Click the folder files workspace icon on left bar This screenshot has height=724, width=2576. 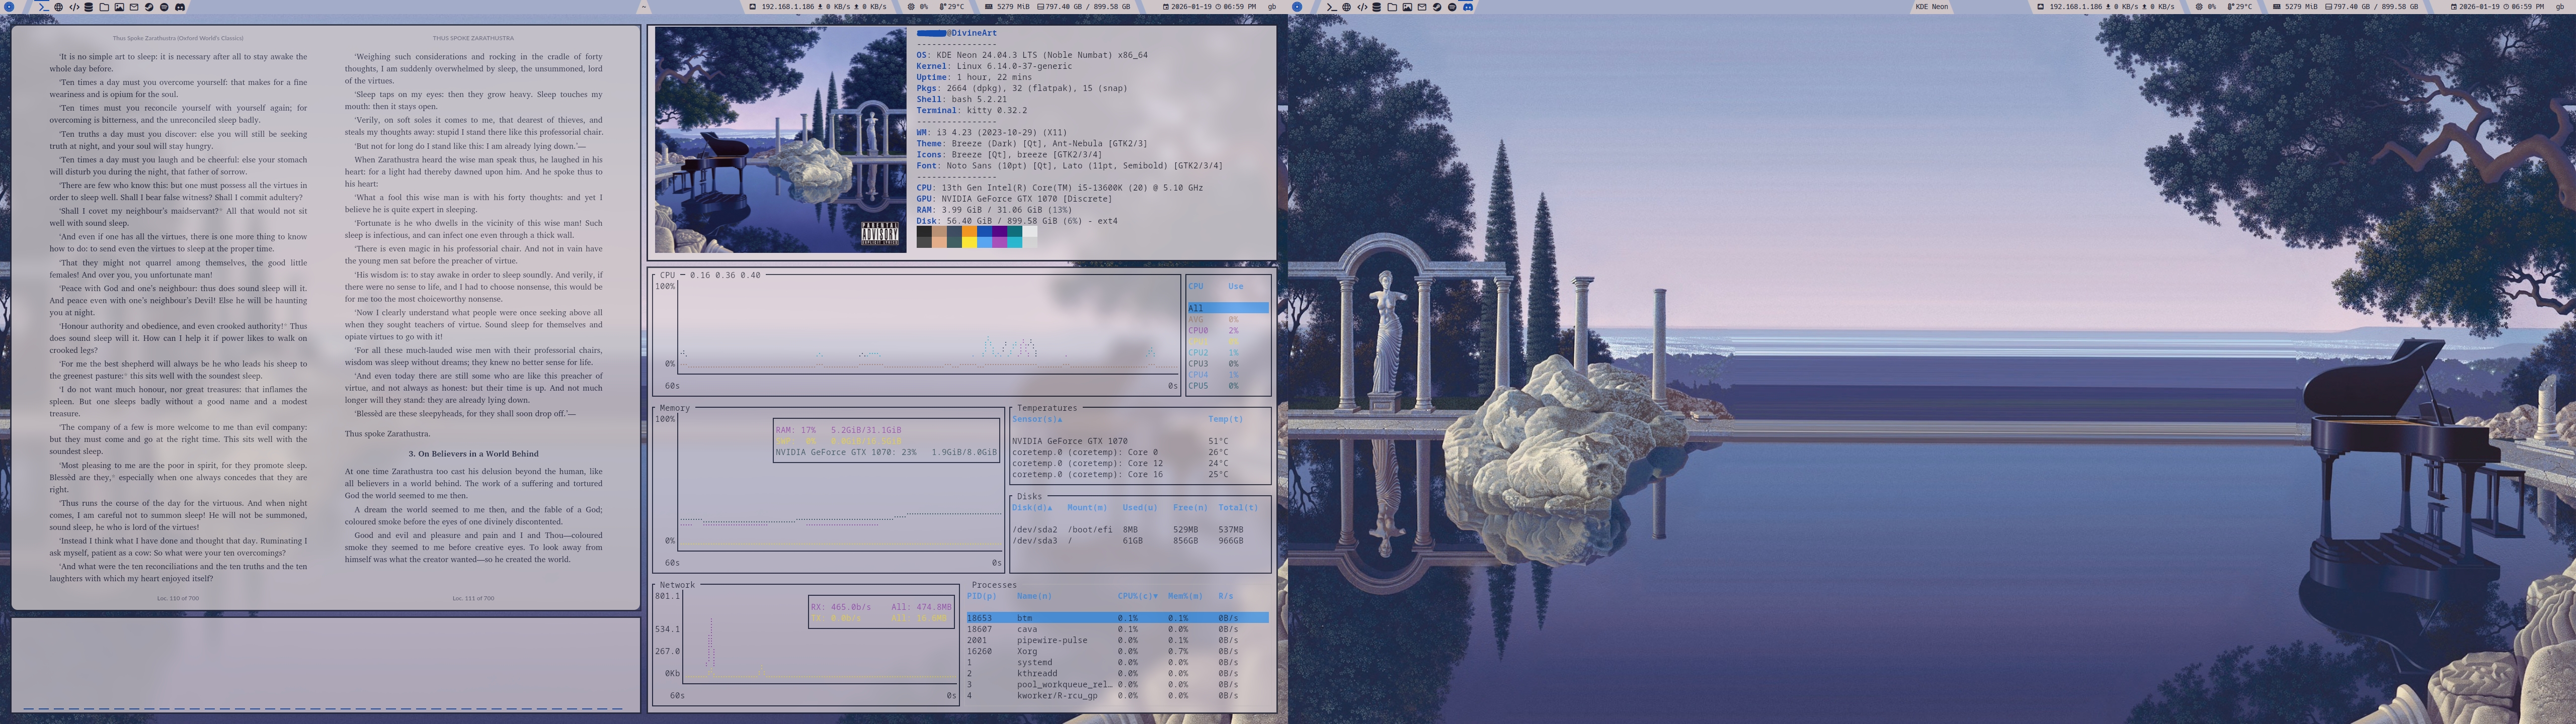tap(104, 7)
